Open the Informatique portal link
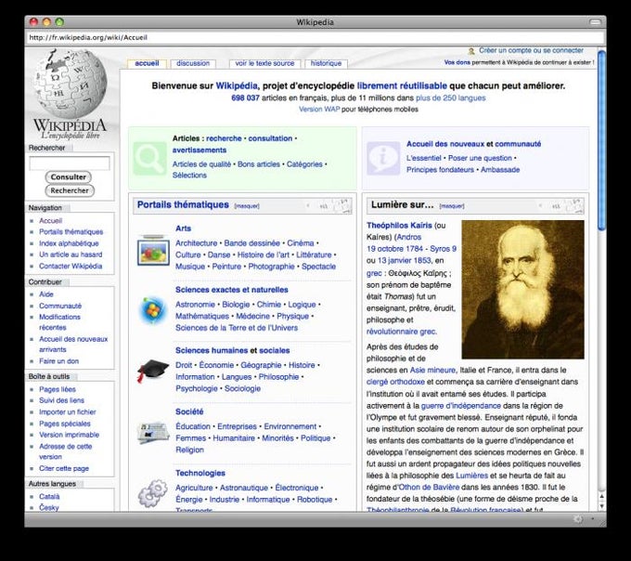Image resolution: width=631 pixels, height=561 pixels. coord(267,500)
